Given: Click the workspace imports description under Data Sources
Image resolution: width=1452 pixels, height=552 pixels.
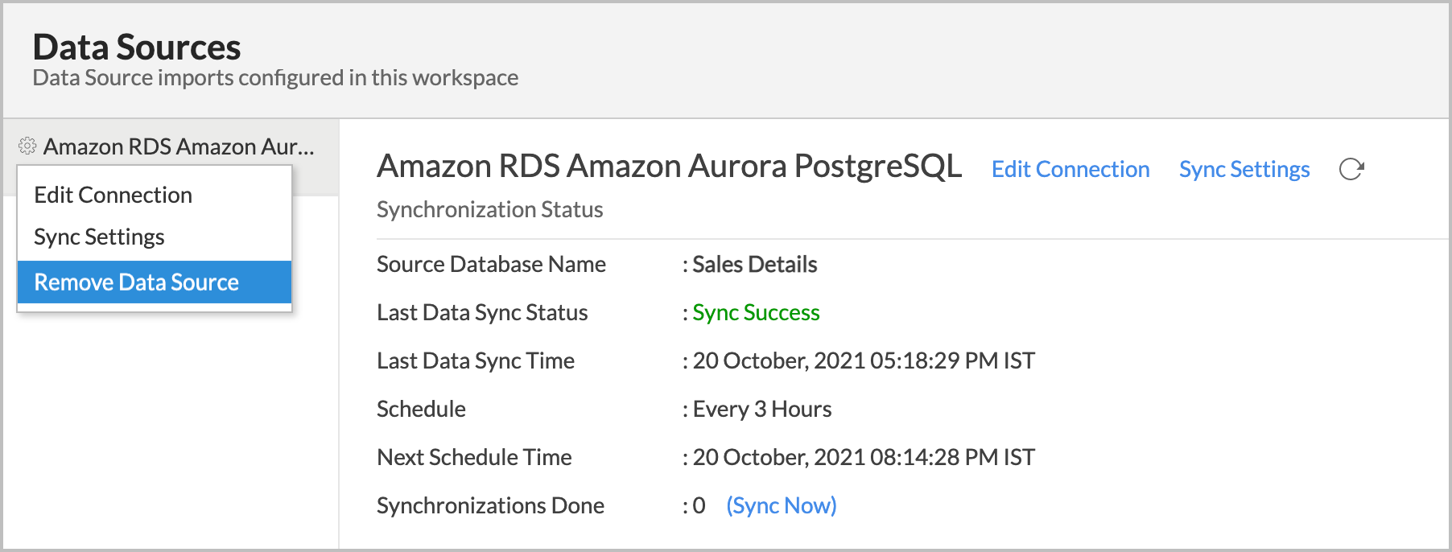Looking at the screenshot, I should tap(275, 77).
